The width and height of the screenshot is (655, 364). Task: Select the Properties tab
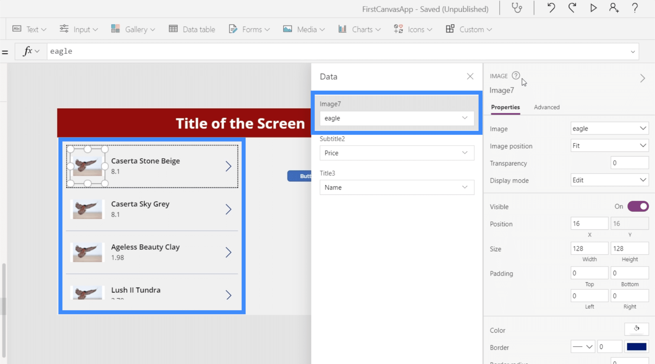click(x=505, y=107)
